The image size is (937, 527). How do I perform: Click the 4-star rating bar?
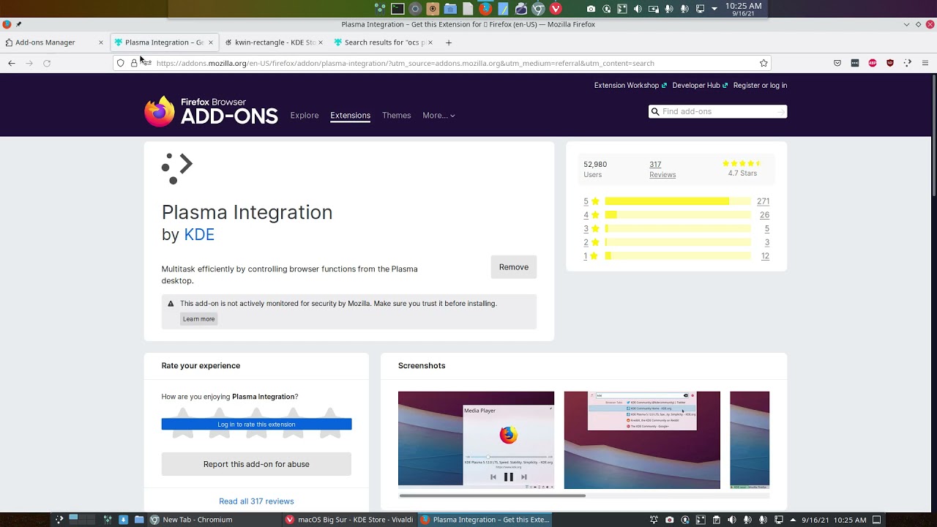[x=678, y=215]
